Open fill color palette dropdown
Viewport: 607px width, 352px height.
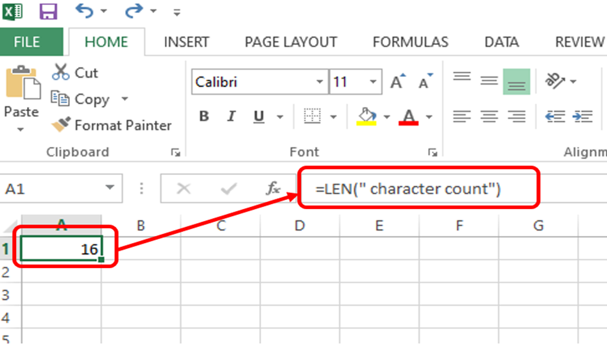(386, 117)
